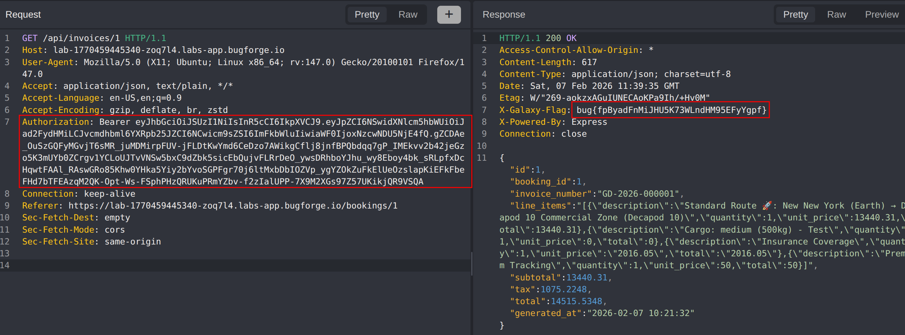905x335 pixels.
Task: Click the bug{...} flag value in response
Action: click(x=671, y=110)
